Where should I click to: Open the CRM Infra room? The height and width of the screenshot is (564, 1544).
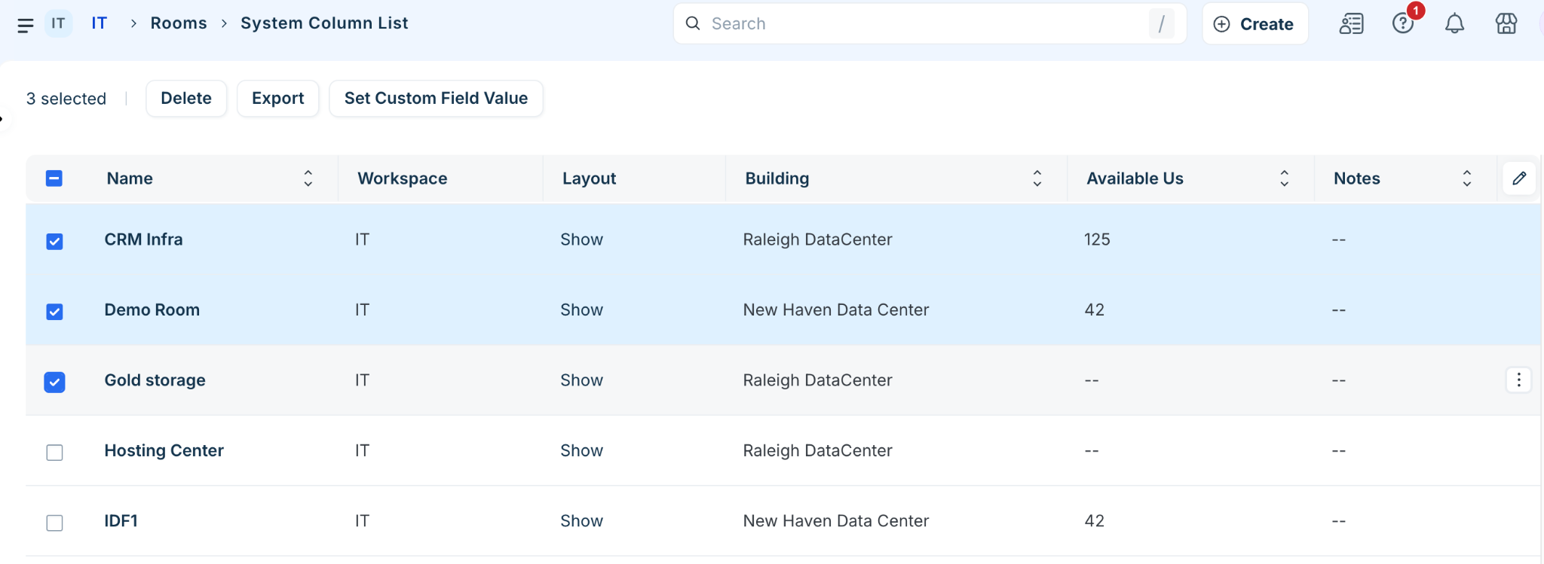pos(143,239)
